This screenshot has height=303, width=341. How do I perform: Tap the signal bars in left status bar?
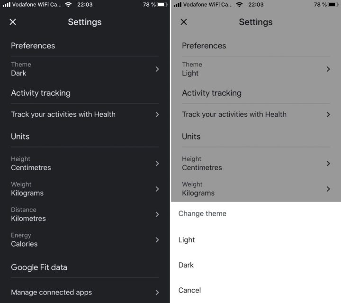(6, 4)
